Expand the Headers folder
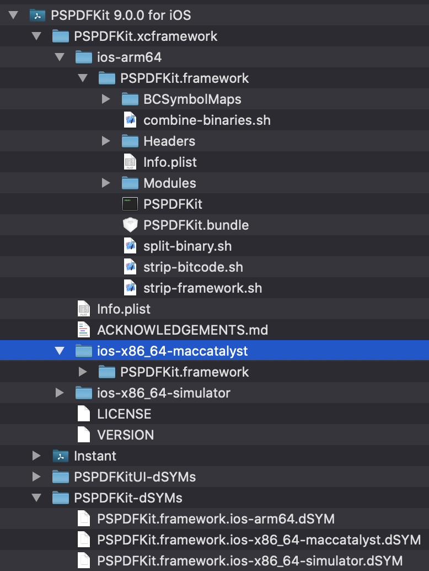 pos(106,141)
